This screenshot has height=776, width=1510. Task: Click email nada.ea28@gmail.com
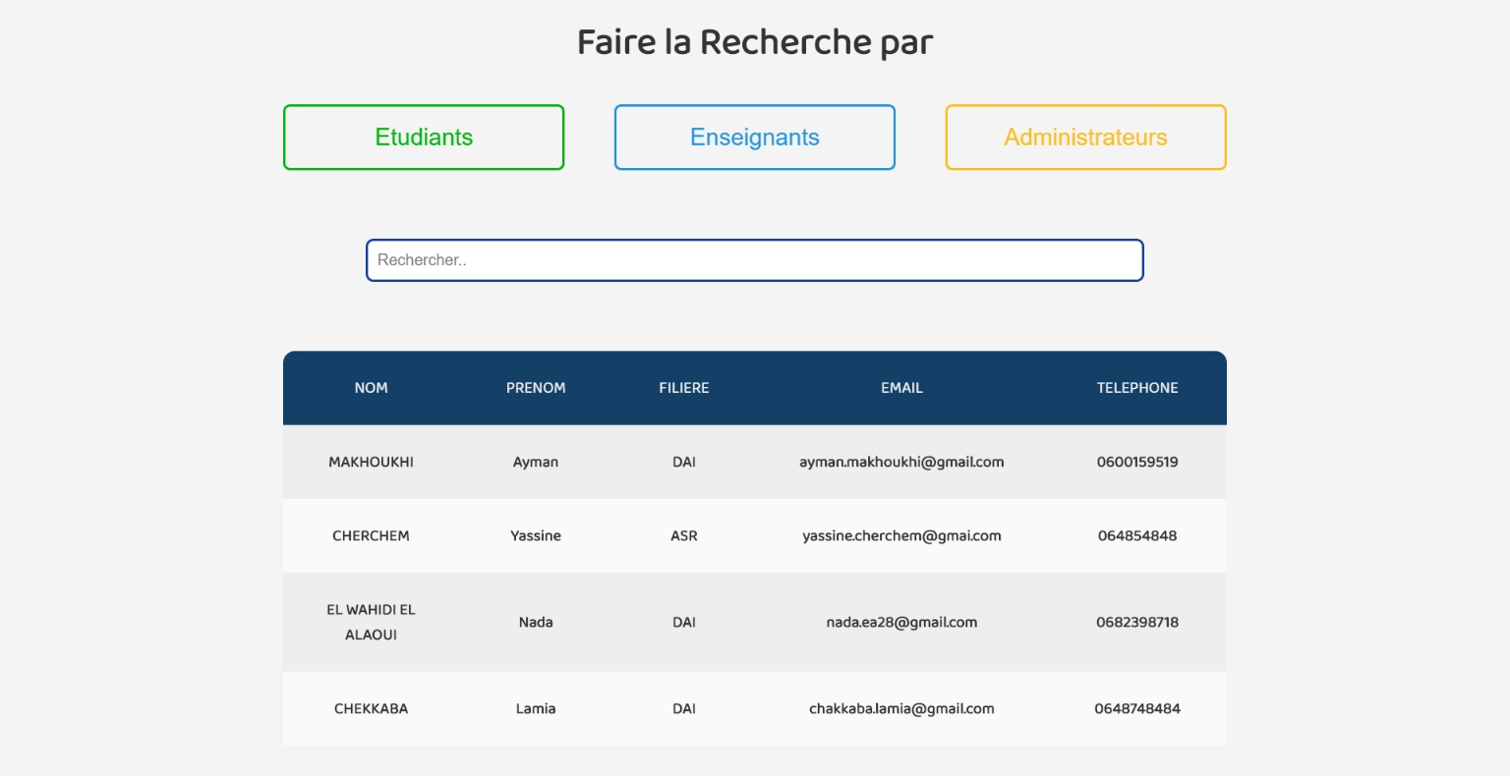[901, 622]
